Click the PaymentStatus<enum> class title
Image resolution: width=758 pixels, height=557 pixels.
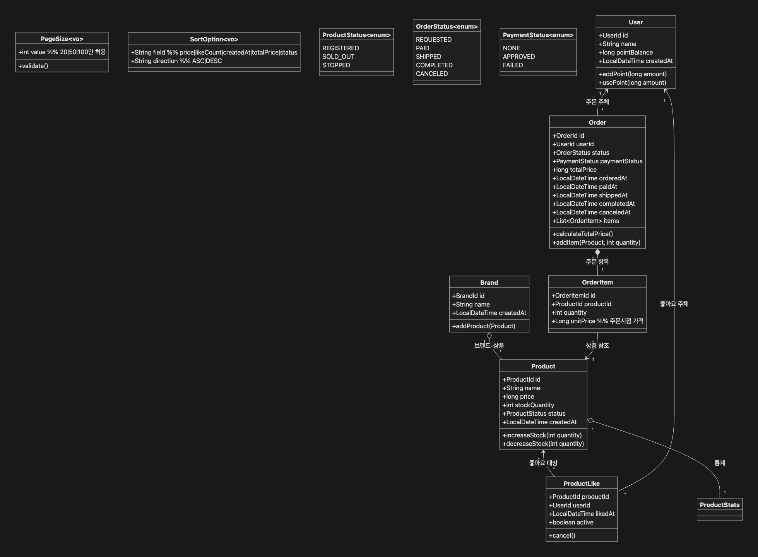click(538, 35)
